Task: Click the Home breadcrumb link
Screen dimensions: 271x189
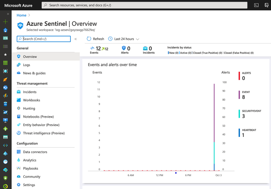Action: [x=21, y=15]
